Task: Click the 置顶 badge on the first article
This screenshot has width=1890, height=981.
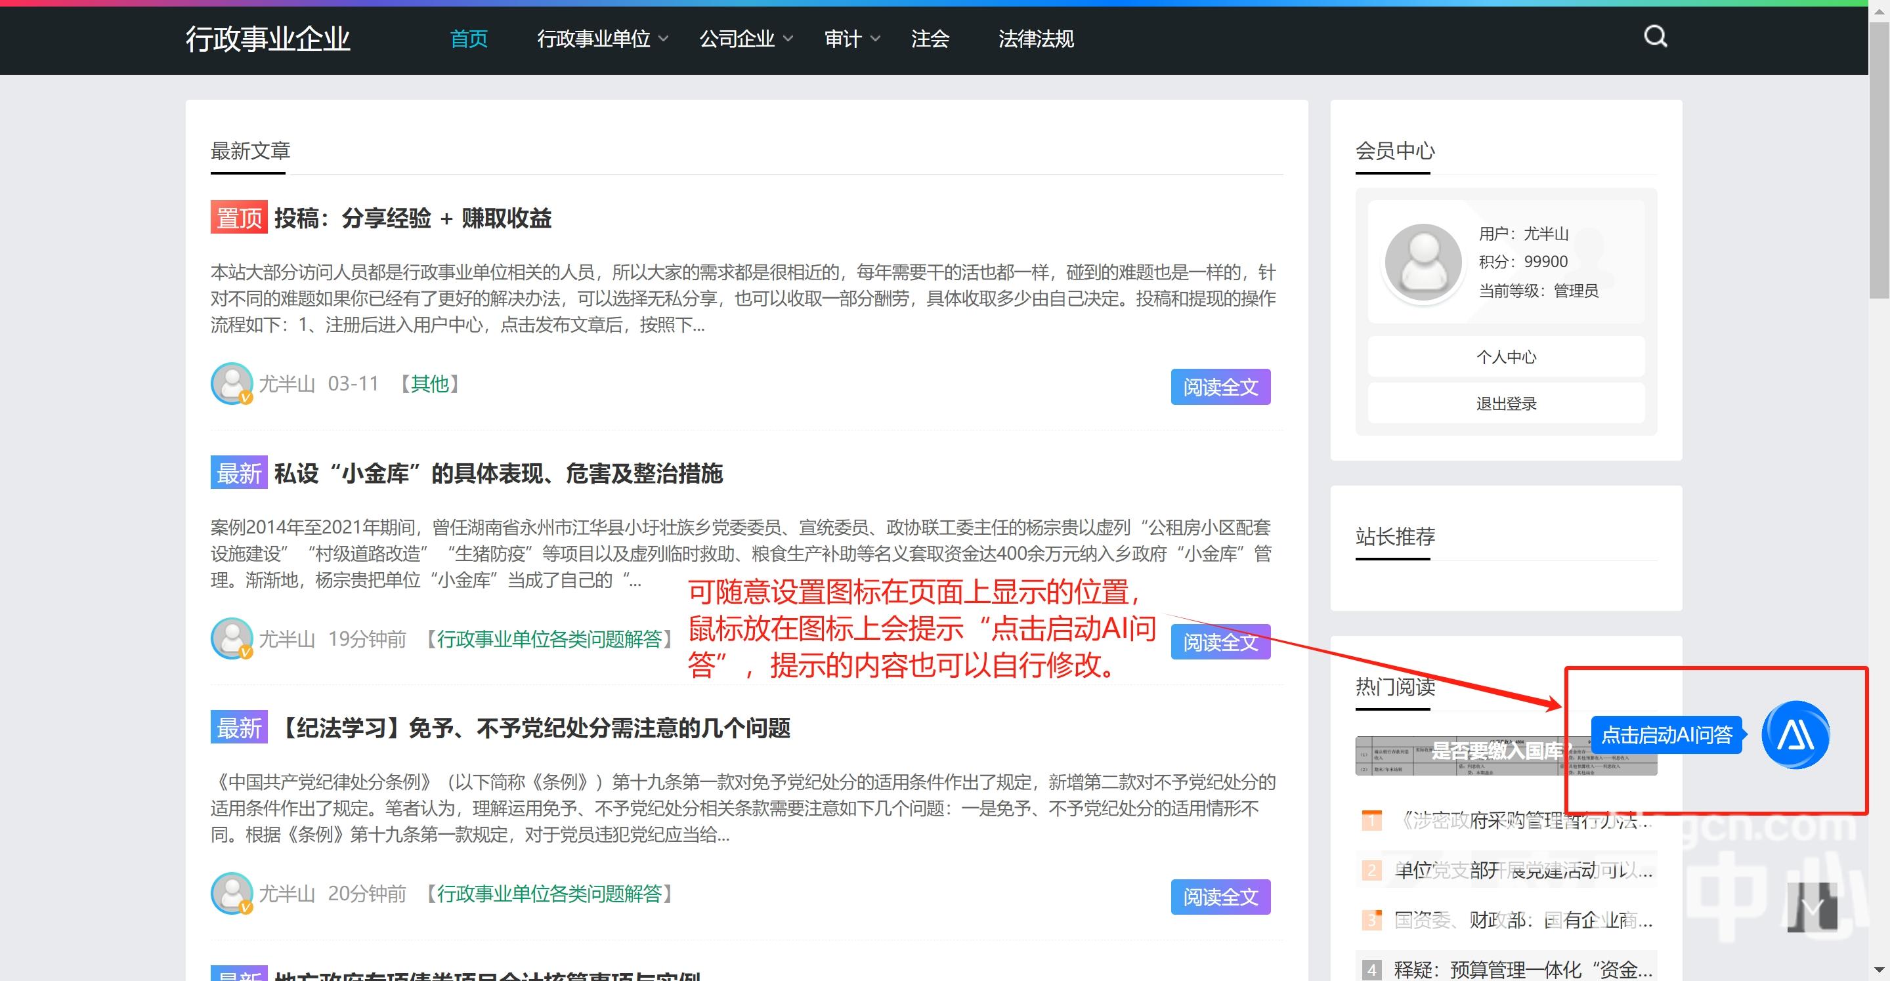Action: pyautogui.click(x=238, y=218)
